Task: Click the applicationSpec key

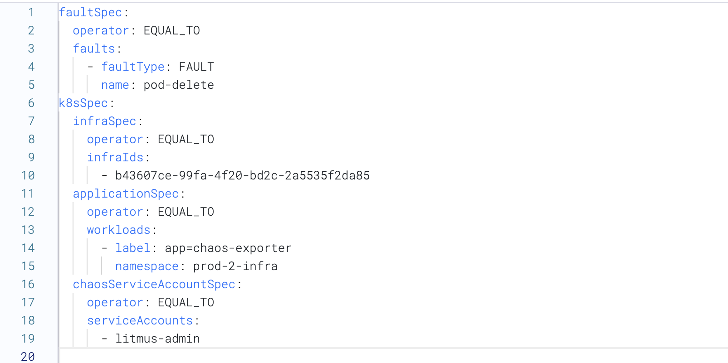Action: (x=126, y=194)
